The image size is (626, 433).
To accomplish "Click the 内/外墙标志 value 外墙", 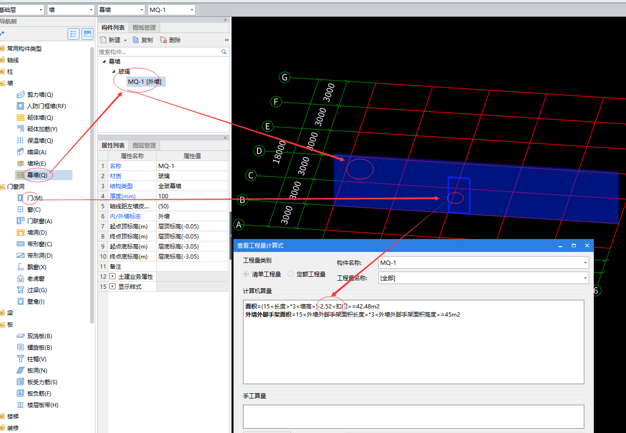I will (x=192, y=216).
